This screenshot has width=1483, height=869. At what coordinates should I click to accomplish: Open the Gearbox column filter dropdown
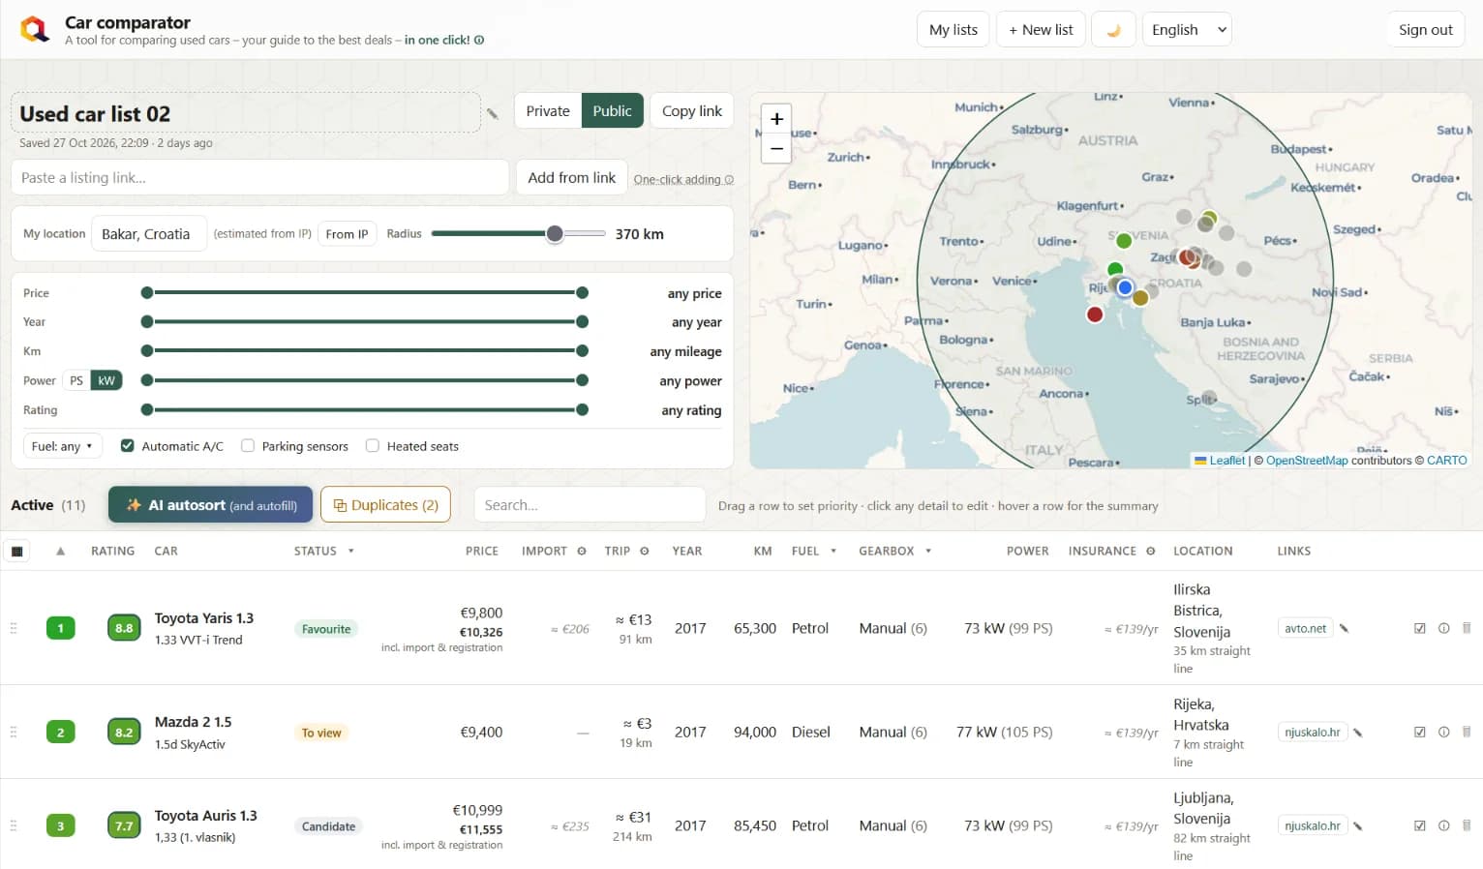point(928,552)
